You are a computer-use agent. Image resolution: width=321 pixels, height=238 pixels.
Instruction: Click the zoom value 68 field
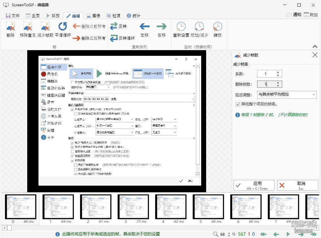(x=223, y=234)
